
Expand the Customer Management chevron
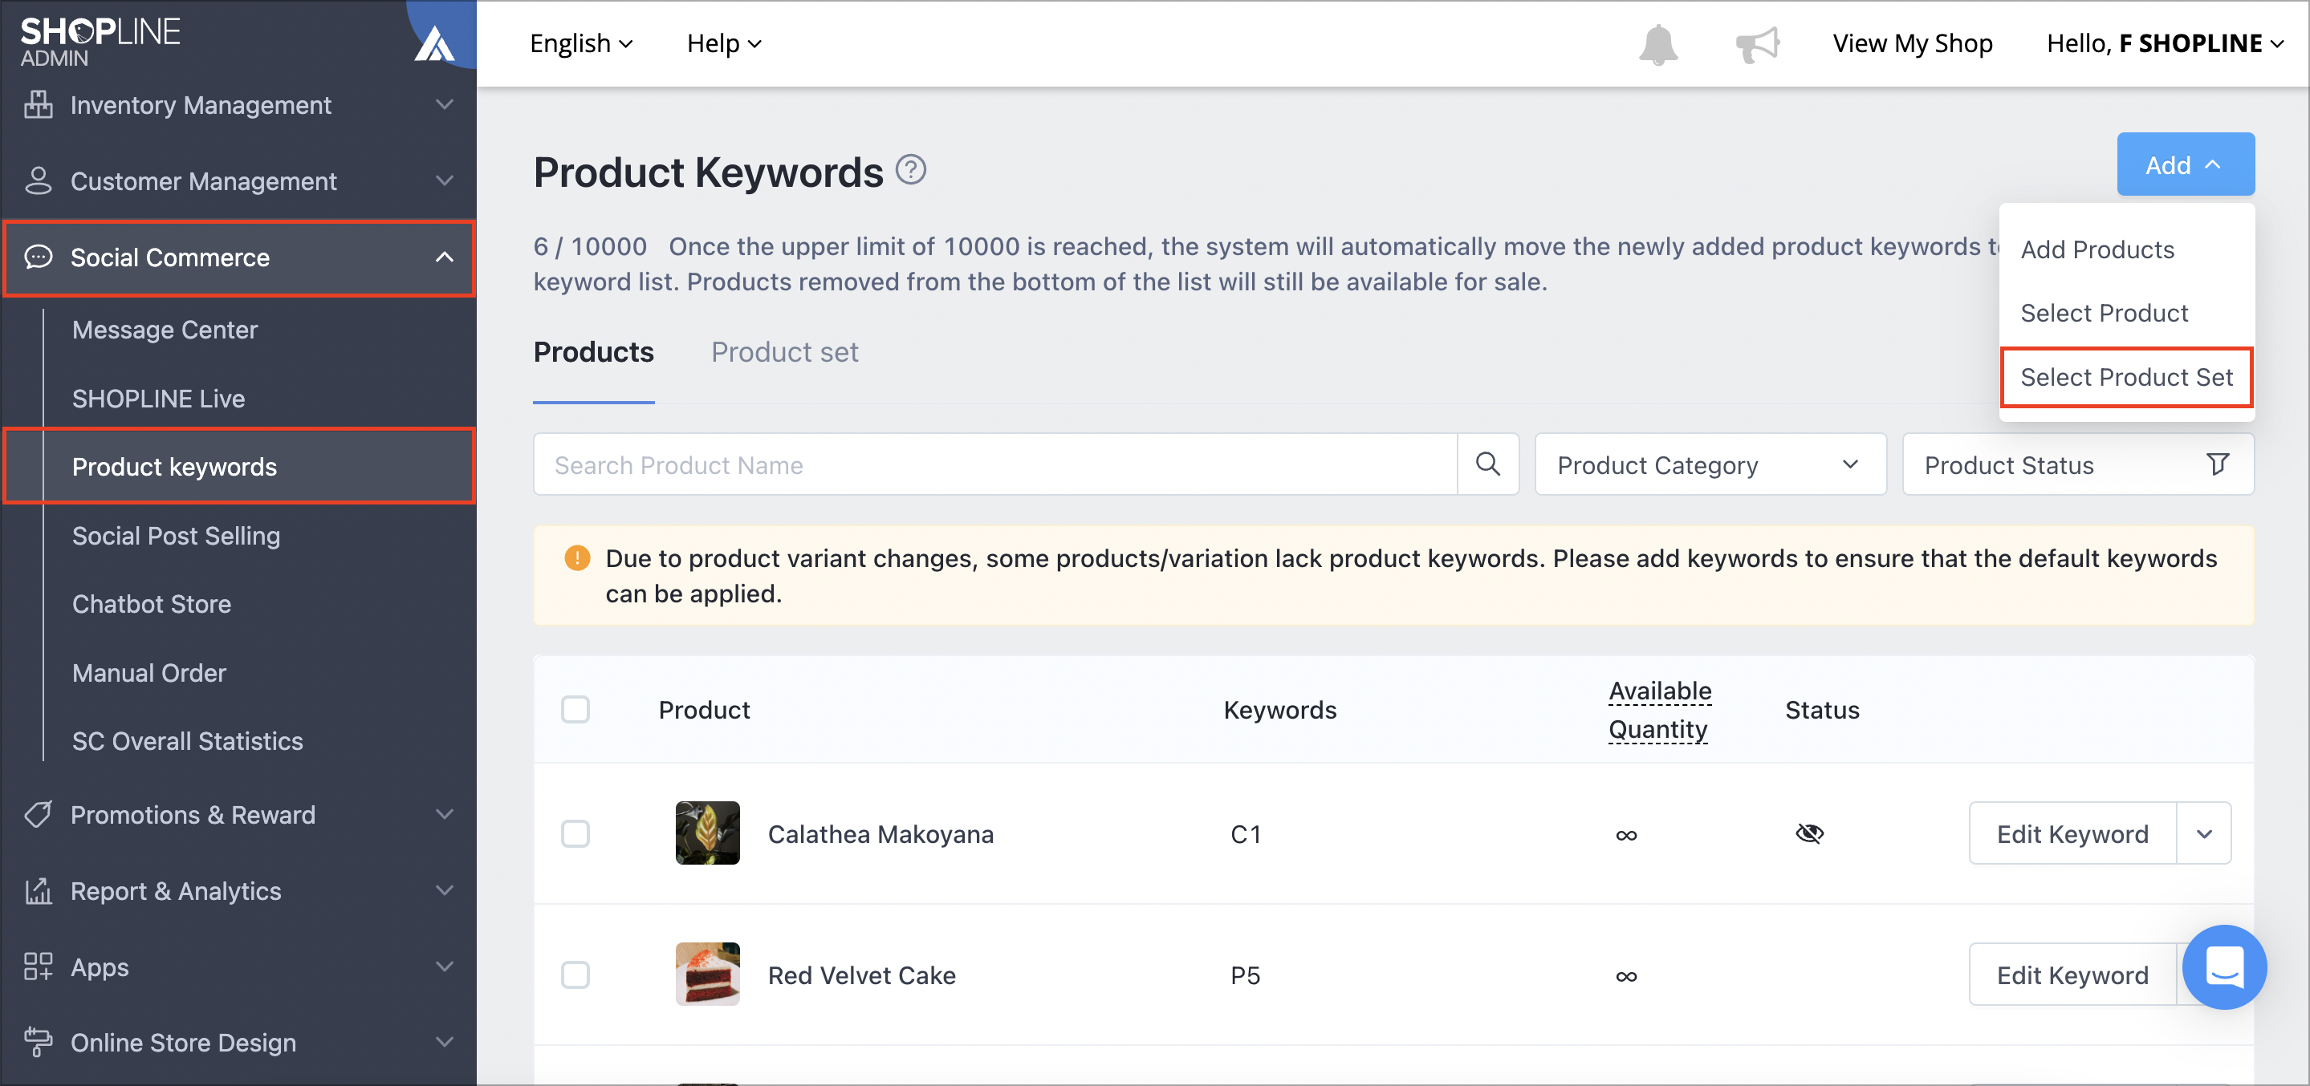click(444, 181)
